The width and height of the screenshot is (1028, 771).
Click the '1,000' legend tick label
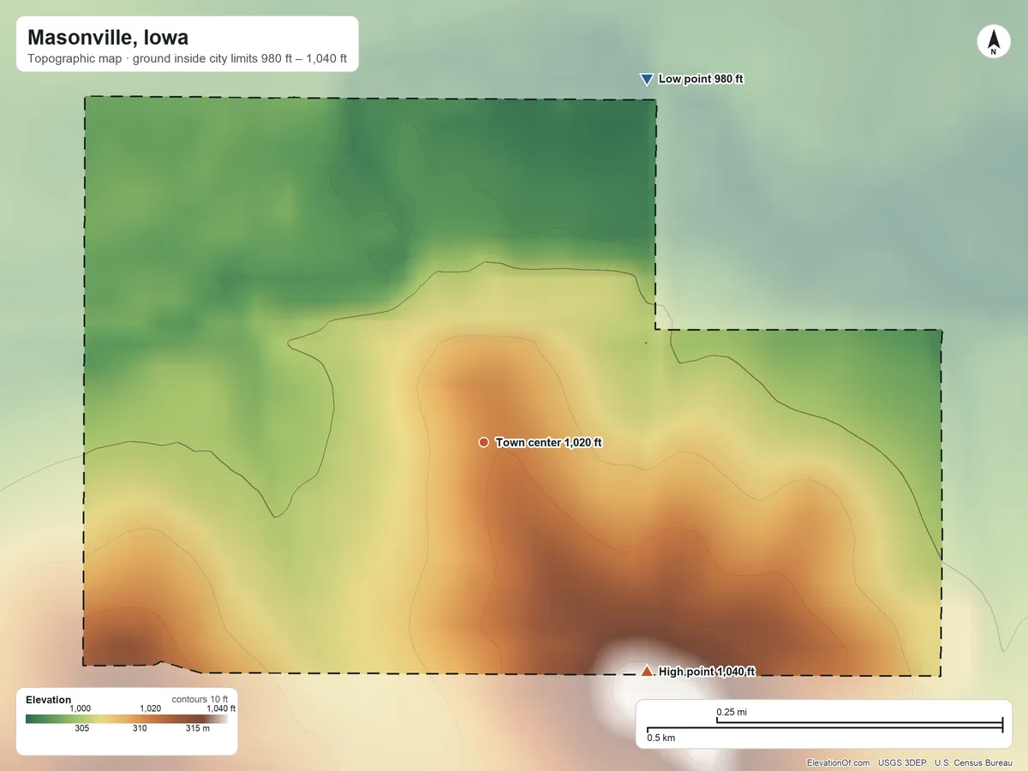point(80,708)
